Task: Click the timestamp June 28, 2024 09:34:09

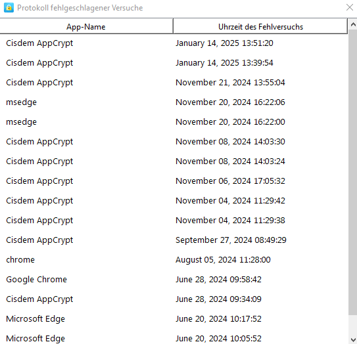Action: tap(218, 299)
